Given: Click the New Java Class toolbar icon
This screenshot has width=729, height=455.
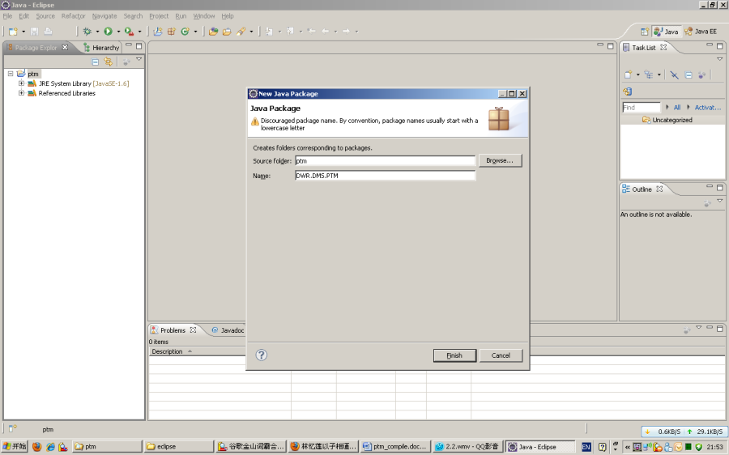Looking at the screenshot, I should (185, 32).
